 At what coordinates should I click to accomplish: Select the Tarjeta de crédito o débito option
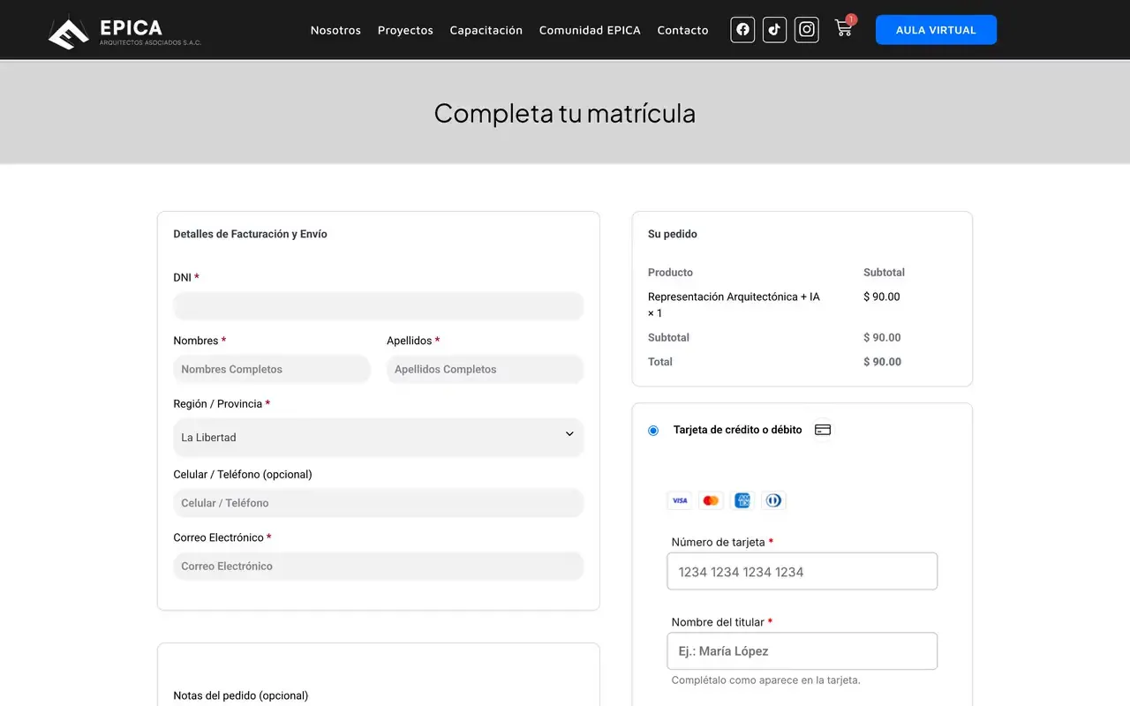click(653, 431)
